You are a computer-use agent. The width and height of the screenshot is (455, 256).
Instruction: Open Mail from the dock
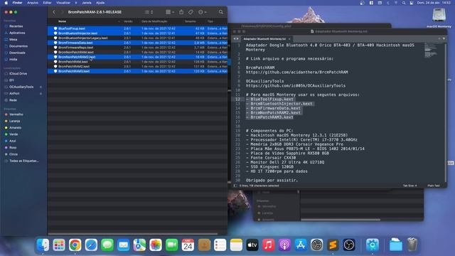point(123,245)
